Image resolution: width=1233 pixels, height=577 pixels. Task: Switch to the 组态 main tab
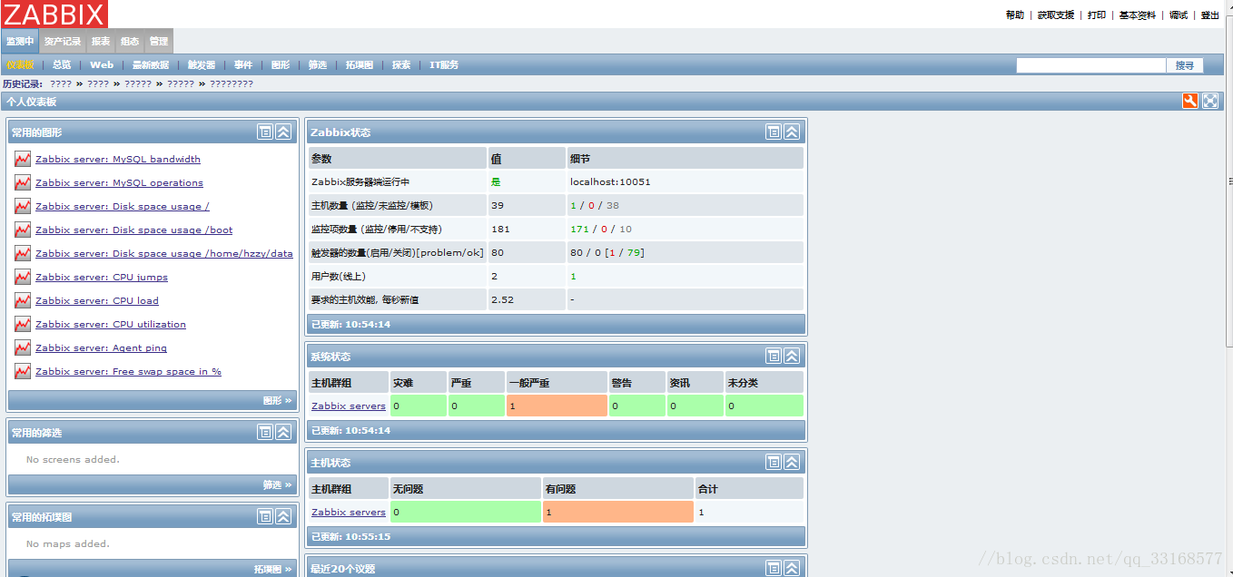click(x=130, y=41)
